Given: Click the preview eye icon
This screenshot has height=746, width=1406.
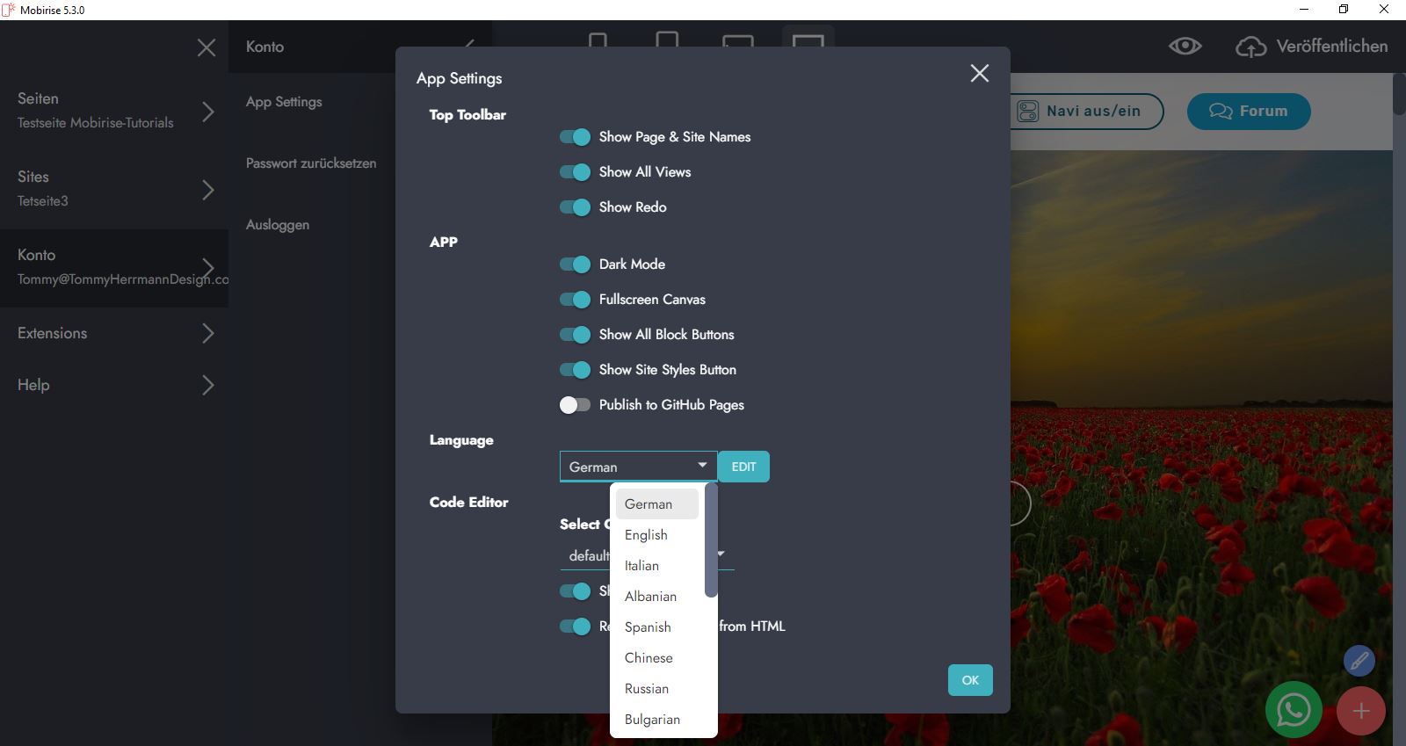Looking at the screenshot, I should point(1185,47).
